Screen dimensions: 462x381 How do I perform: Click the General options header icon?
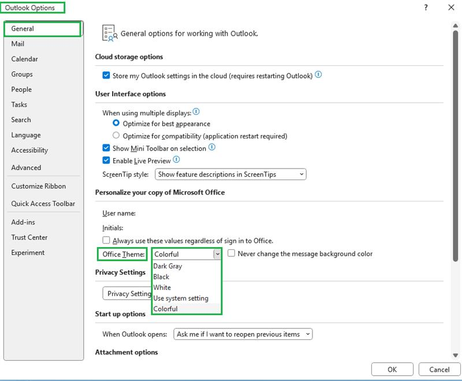coord(110,33)
